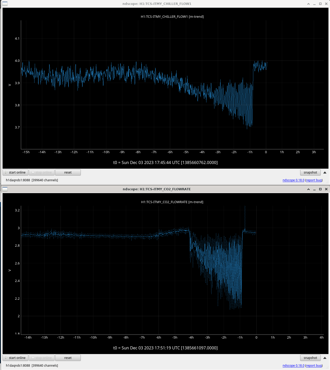Click the 3.2 y-axis tick on CO2_FLOWRATE plot

click(17, 210)
